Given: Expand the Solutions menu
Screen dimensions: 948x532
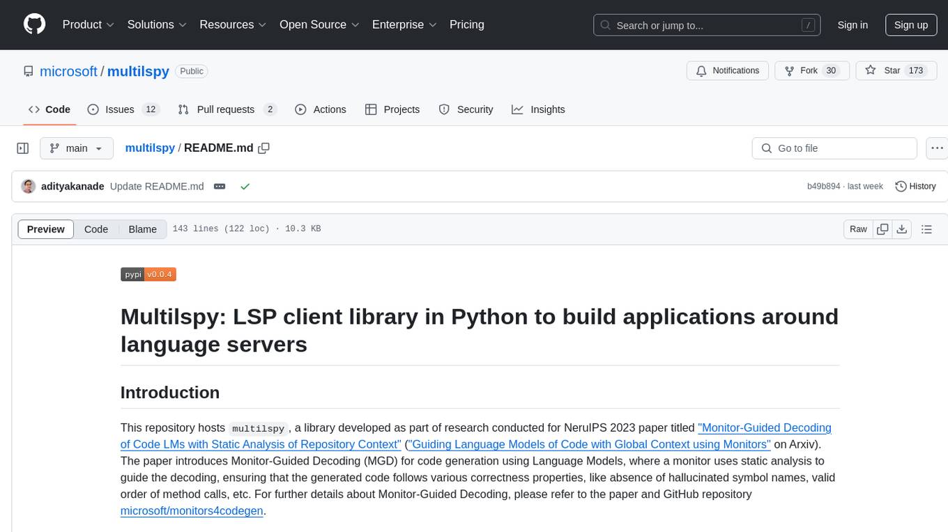Looking at the screenshot, I should (157, 24).
